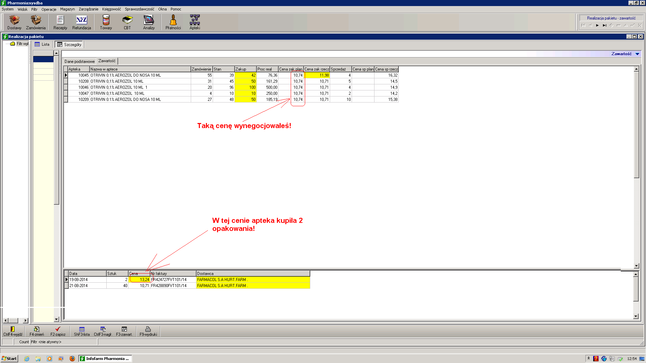
Task: Expand the Zawartość dropdown arrow
Action: pos(637,54)
